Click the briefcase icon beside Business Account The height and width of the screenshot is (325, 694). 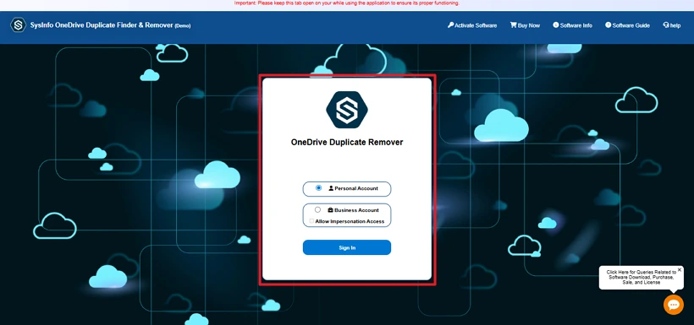coord(330,210)
